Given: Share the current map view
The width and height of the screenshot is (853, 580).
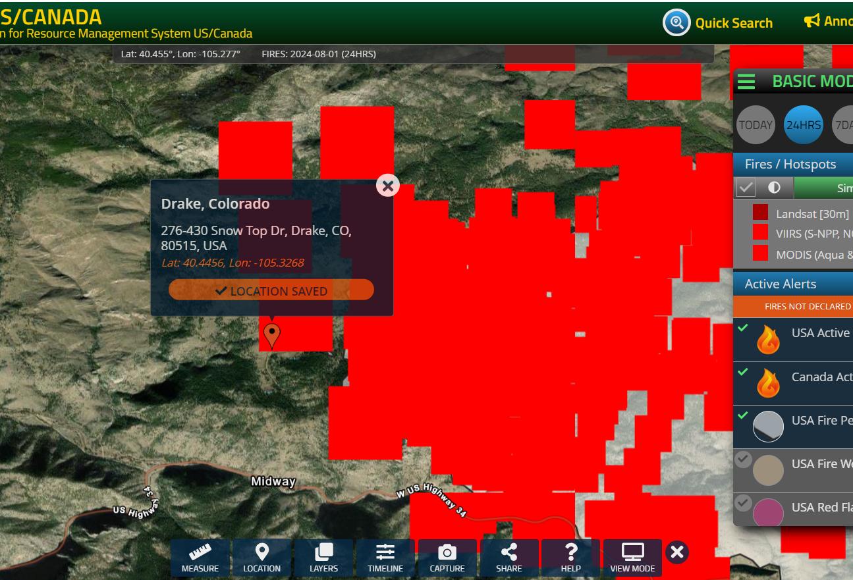Looking at the screenshot, I should [x=509, y=558].
